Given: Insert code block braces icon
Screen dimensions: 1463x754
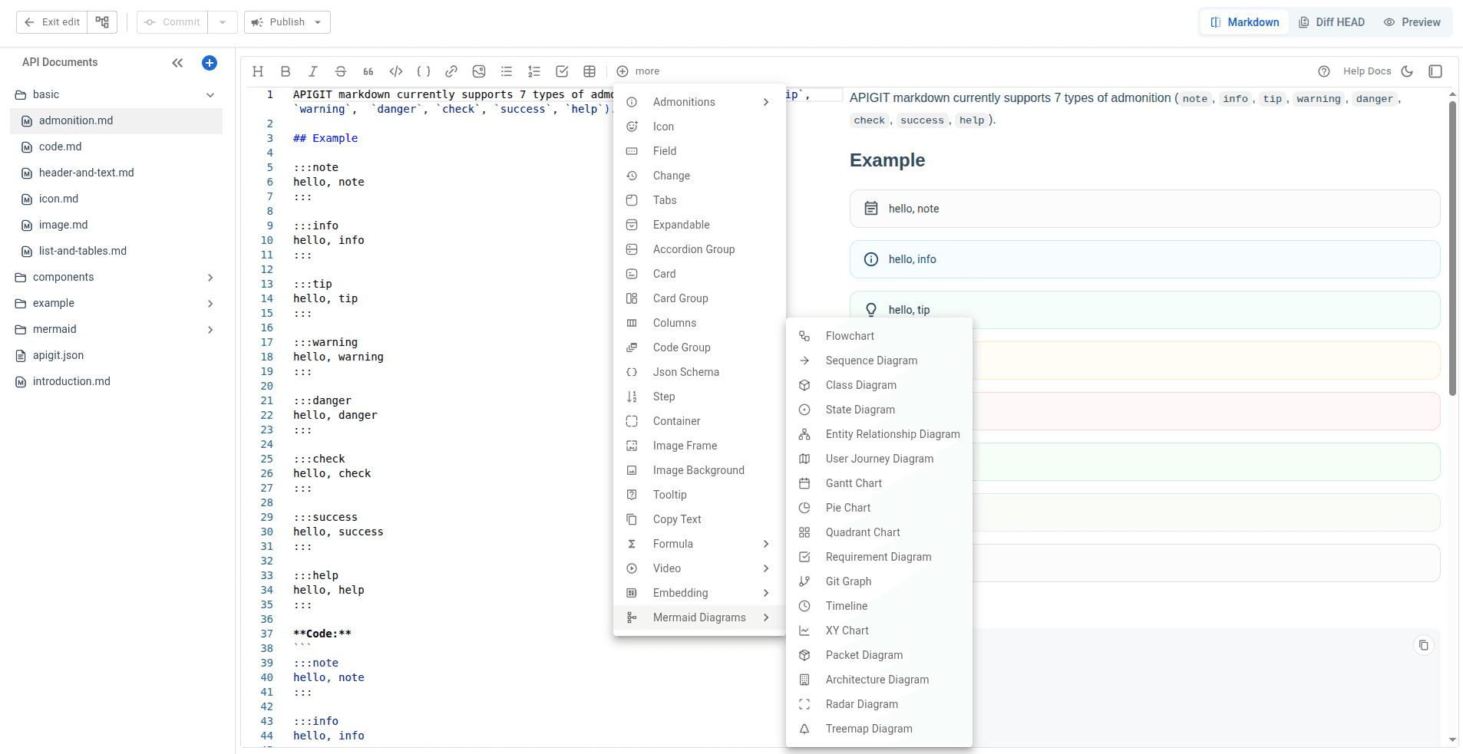Looking at the screenshot, I should 424,71.
